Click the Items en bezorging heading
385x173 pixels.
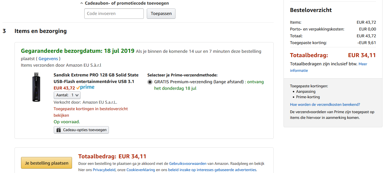click(x=40, y=31)
